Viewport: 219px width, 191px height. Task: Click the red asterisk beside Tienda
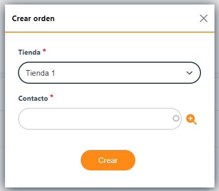[x=44, y=51]
